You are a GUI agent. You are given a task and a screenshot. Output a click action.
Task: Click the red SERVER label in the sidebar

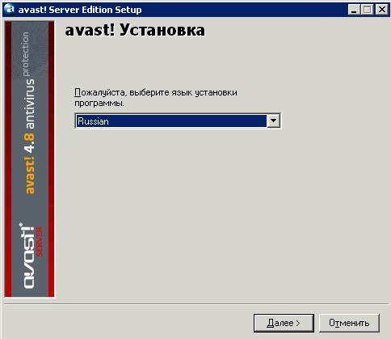(40, 242)
